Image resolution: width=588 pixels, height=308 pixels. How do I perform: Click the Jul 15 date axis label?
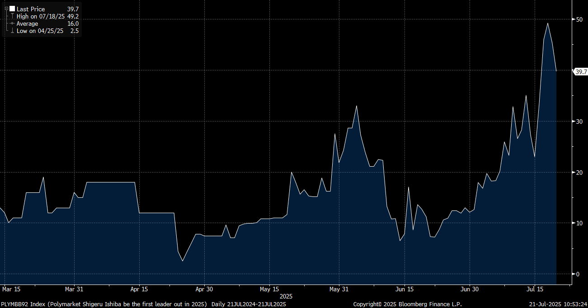point(535,289)
